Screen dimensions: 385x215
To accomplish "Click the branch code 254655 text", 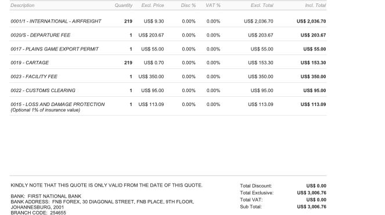I will click(58, 213).
